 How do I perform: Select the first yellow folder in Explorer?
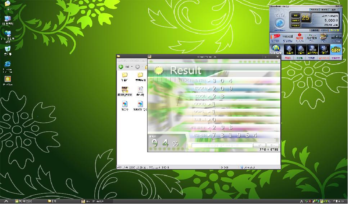[x=125, y=75]
